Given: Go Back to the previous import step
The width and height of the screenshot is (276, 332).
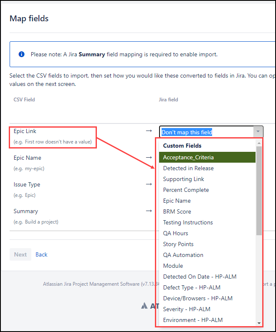Looking at the screenshot, I should tap(41, 254).
